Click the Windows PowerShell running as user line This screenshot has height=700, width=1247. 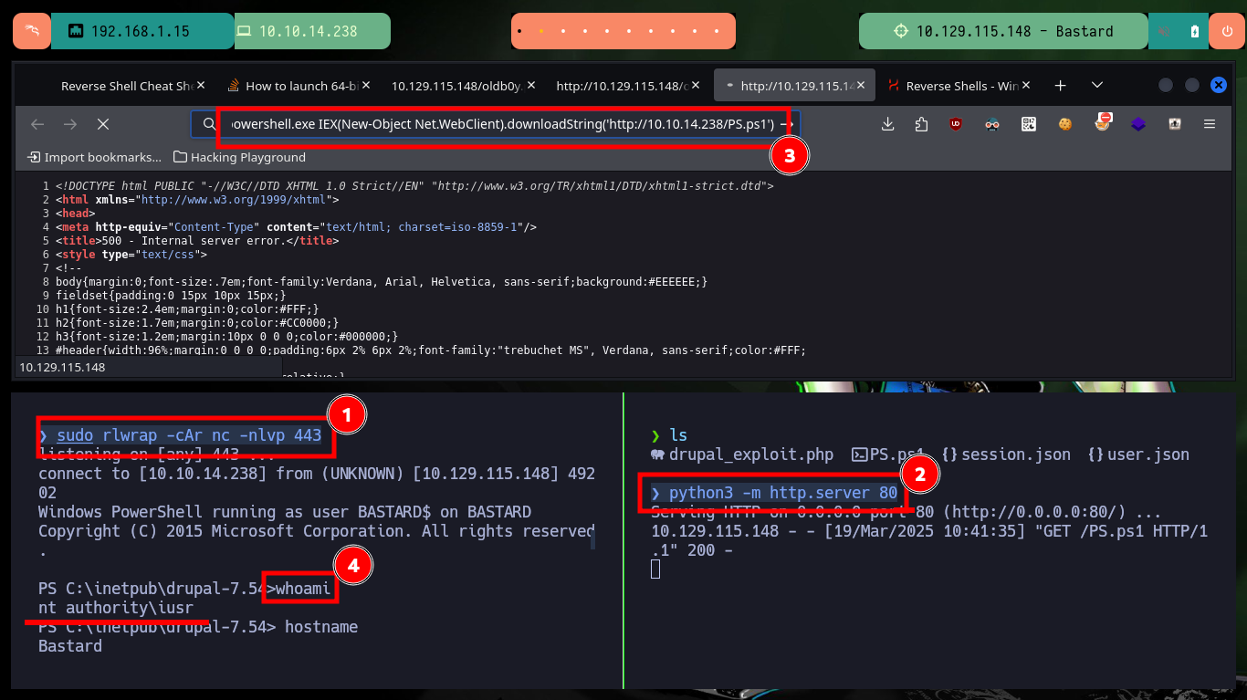(x=285, y=512)
